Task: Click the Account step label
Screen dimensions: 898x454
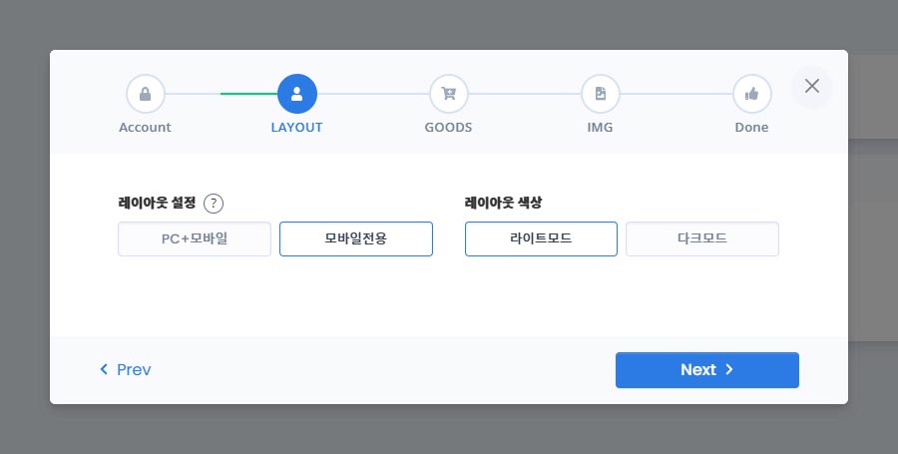Action: tap(145, 128)
